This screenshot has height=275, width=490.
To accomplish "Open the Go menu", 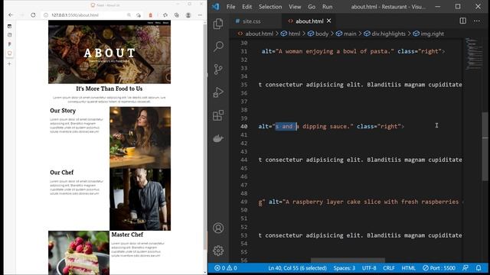I will point(312,7).
